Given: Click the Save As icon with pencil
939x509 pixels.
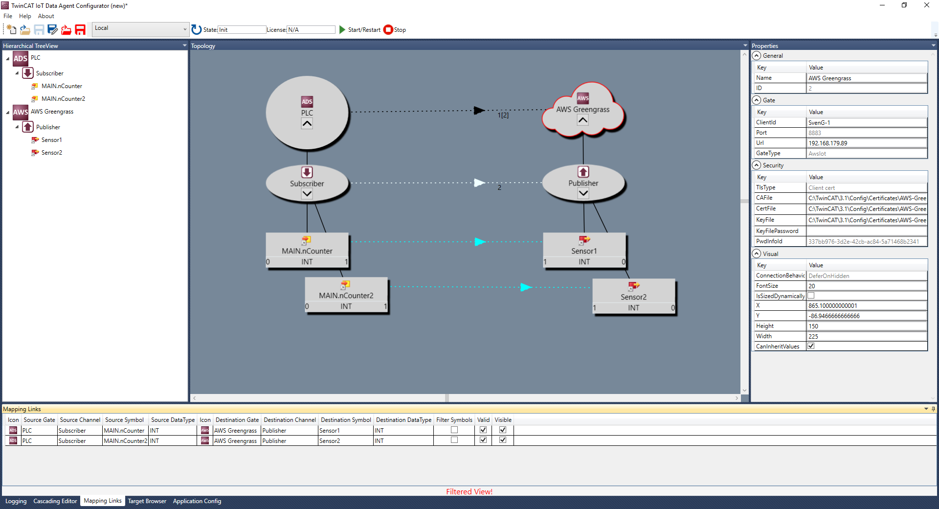Looking at the screenshot, I should pyautogui.click(x=53, y=30).
